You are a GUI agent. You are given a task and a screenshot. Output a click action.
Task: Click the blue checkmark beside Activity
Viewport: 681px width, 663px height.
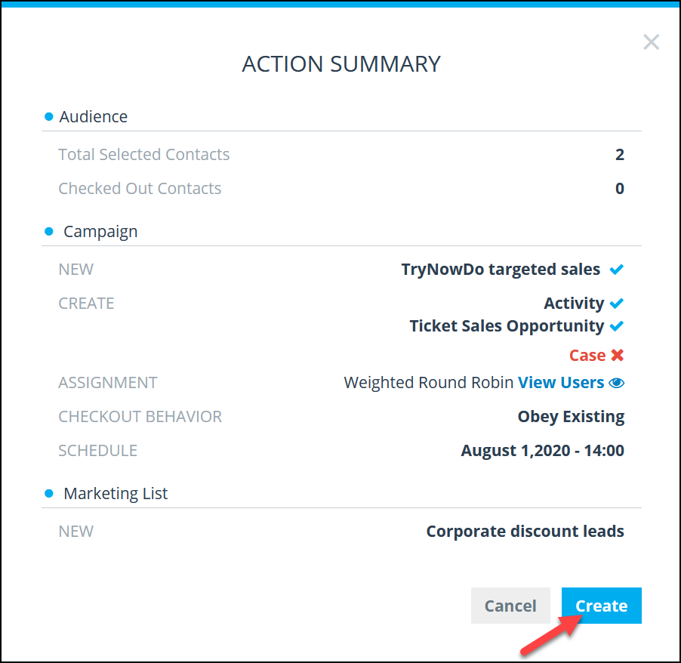tap(616, 304)
